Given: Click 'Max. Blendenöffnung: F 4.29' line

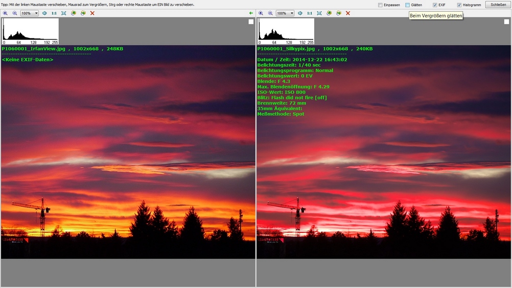Looking at the screenshot, I should click(293, 87).
